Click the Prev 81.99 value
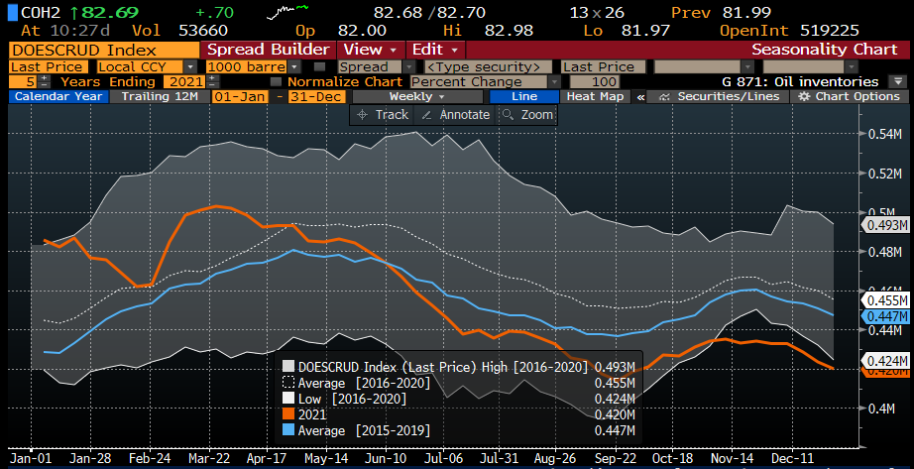The height and width of the screenshot is (469, 914). 746,12
